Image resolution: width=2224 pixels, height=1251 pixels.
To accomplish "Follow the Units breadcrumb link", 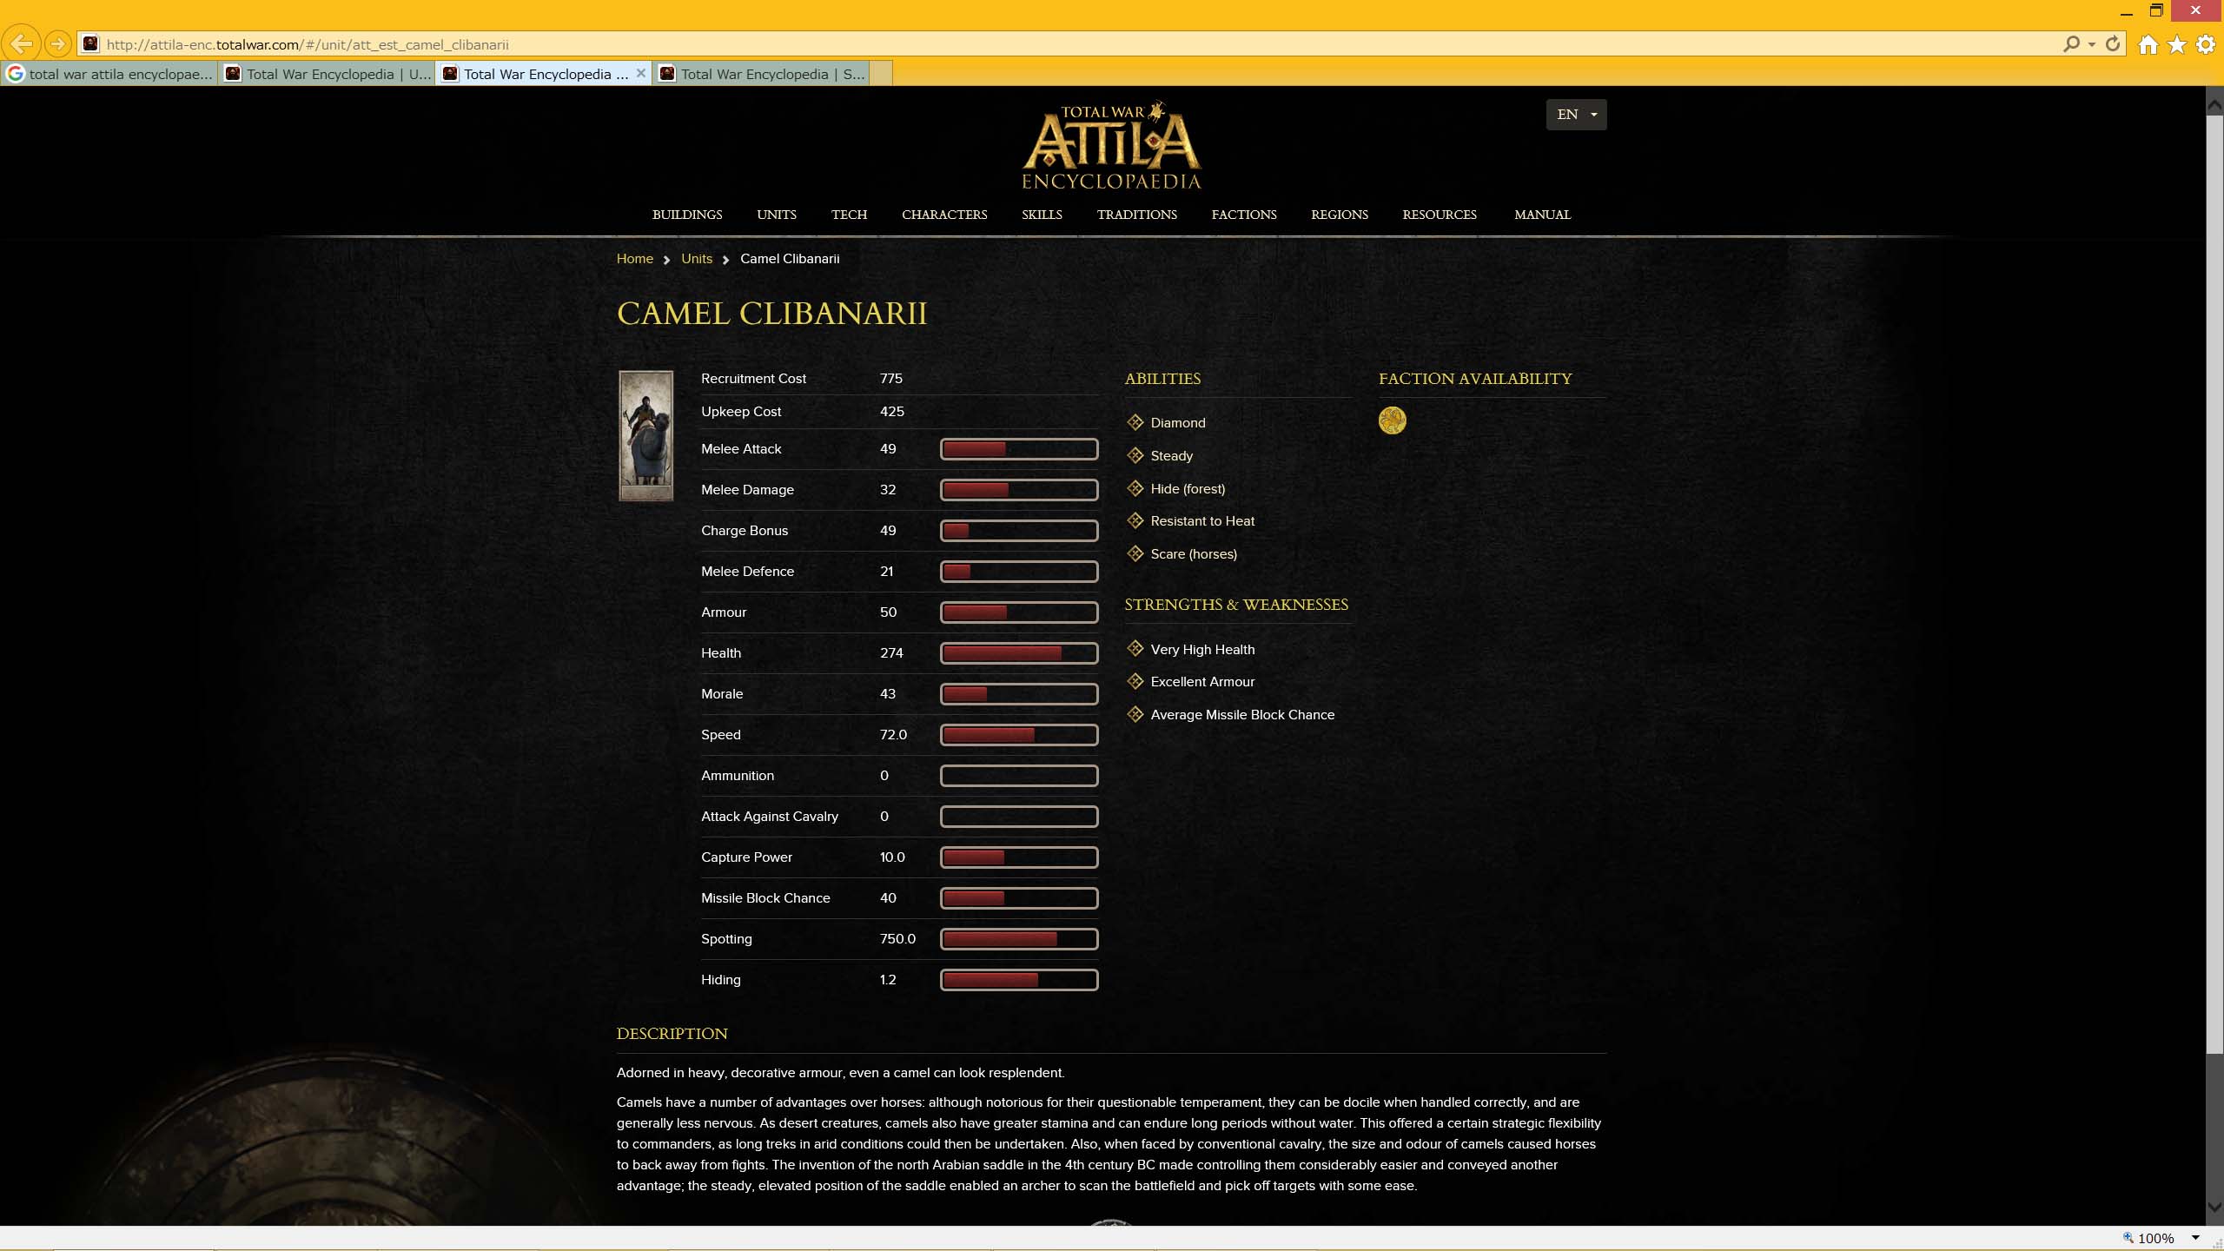I will pyautogui.click(x=696, y=259).
